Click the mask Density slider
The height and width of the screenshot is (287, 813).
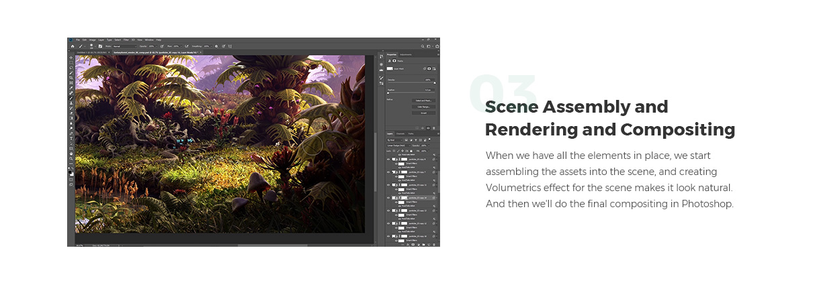click(411, 82)
